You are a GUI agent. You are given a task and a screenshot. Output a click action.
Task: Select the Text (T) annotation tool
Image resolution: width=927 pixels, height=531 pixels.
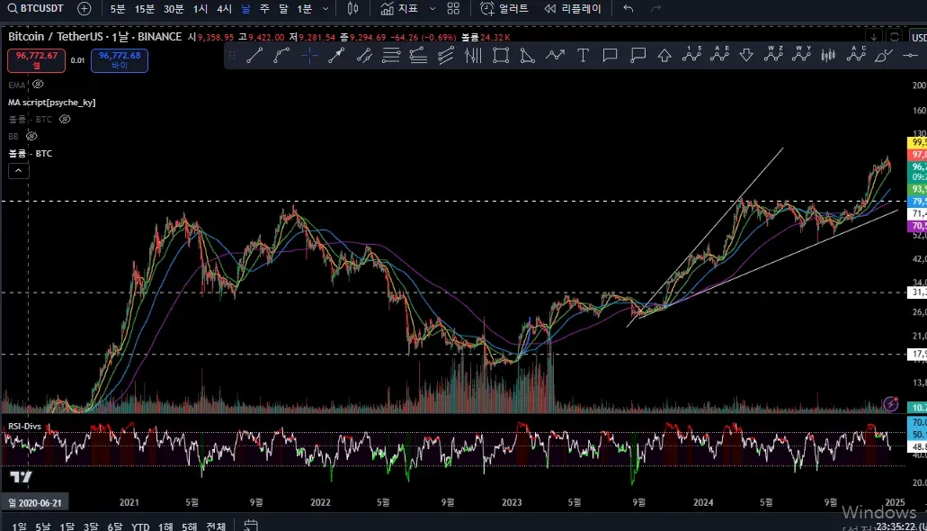point(583,56)
